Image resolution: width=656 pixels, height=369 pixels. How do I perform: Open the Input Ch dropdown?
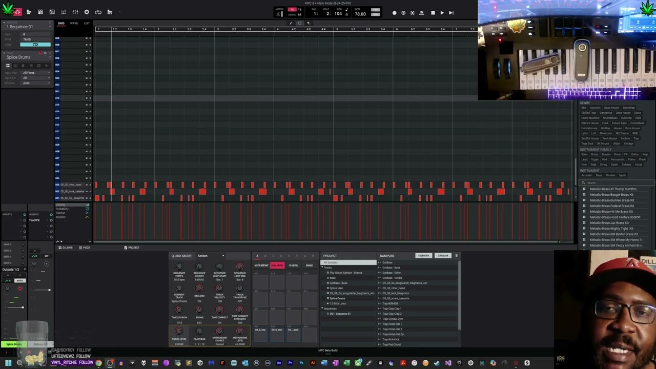coord(36,78)
